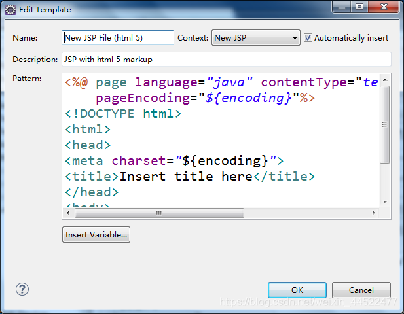The height and width of the screenshot is (314, 404).
Task: Click the <!DOCTYPE html> line in Pattern
Action: click(x=123, y=114)
